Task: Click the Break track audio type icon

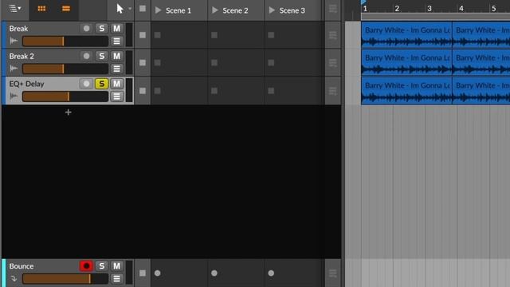Action: (x=14, y=41)
